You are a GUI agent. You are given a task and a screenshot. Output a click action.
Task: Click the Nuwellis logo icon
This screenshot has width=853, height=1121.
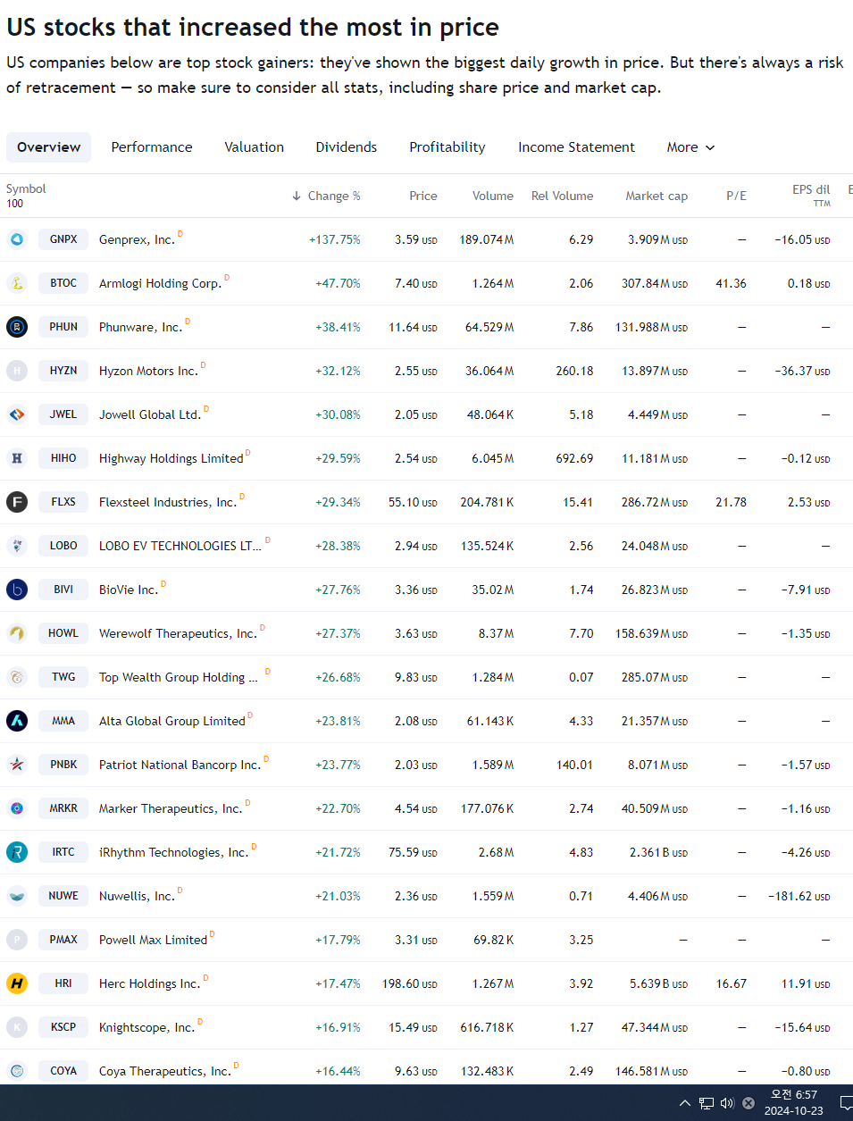click(17, 896)
